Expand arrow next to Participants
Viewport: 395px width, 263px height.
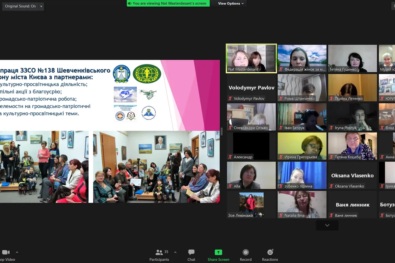point(175,252)
